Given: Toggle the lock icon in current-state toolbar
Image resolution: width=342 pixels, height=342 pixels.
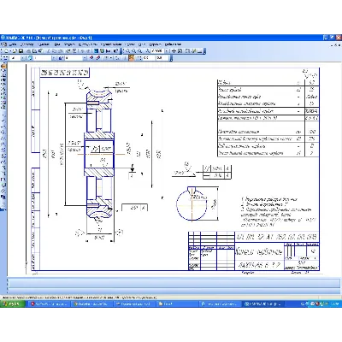Looking at the screenshot, I should 60,58.
